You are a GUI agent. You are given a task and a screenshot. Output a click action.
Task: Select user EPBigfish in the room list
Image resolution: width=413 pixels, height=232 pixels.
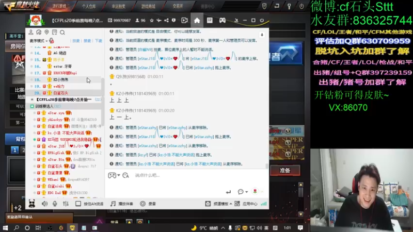coord(56,153)
